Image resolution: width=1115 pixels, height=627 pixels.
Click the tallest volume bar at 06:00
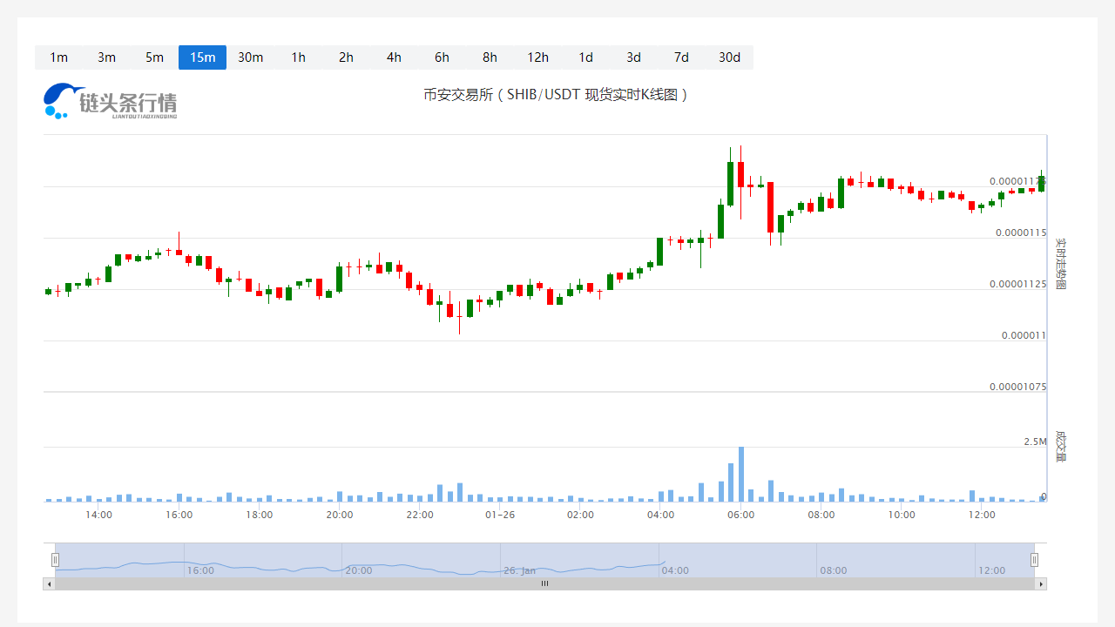point(741,474)
